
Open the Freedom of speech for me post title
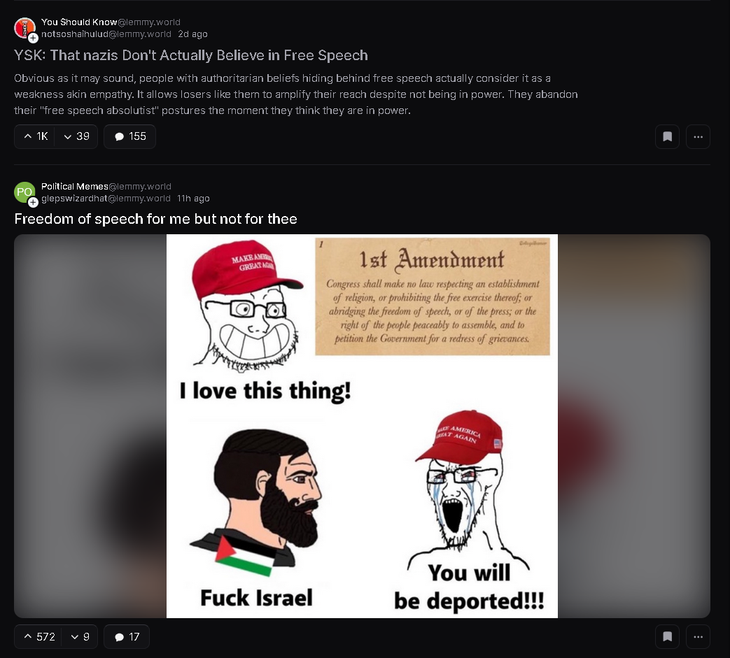(x=155, y=219)
